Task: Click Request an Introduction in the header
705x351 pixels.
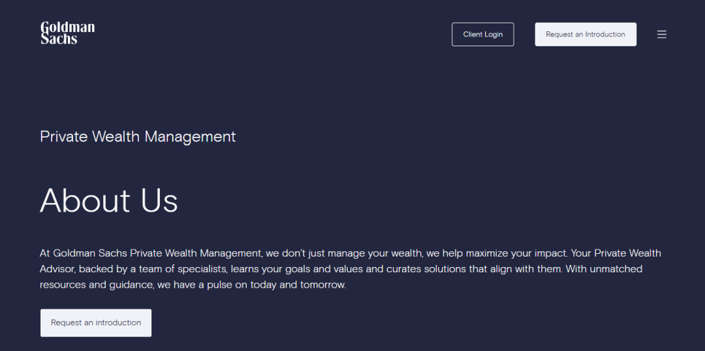Action: coord(586,34)
